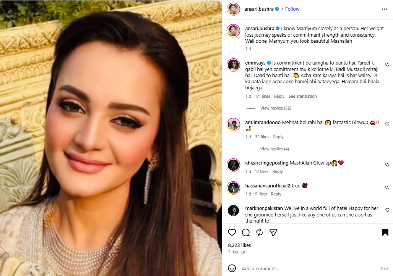This screenshot has height=276, width=393.
Task: Follow ansari.bushra
Action: pos(292,9)
